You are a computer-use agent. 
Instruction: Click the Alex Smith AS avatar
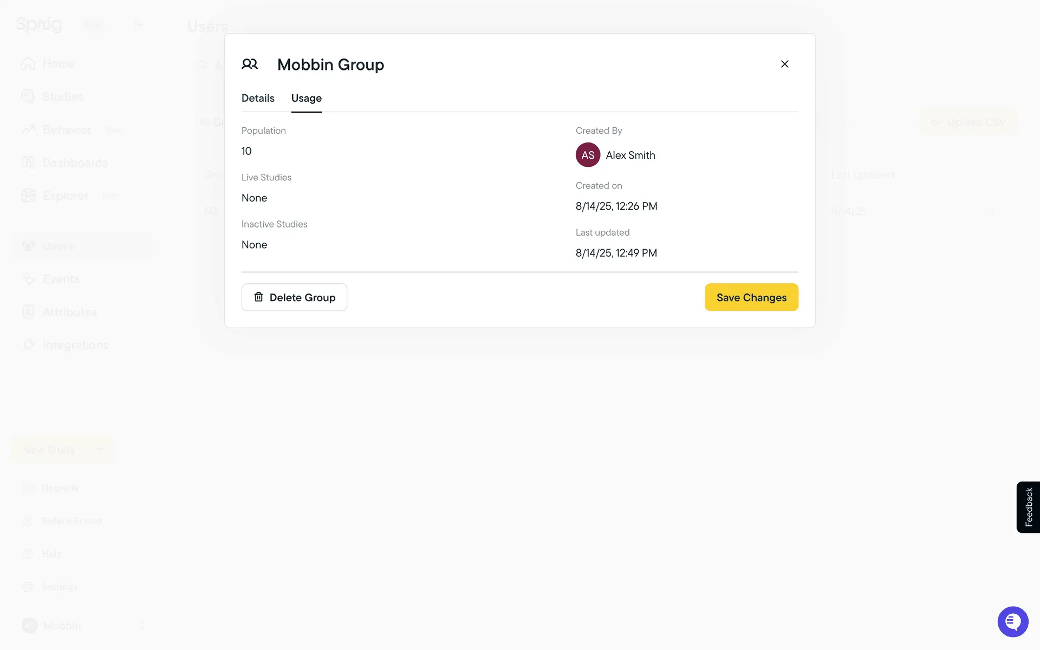[x=588, y=155]
